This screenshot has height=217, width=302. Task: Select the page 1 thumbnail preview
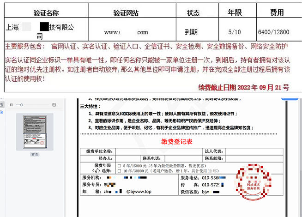tap(35, 132)
